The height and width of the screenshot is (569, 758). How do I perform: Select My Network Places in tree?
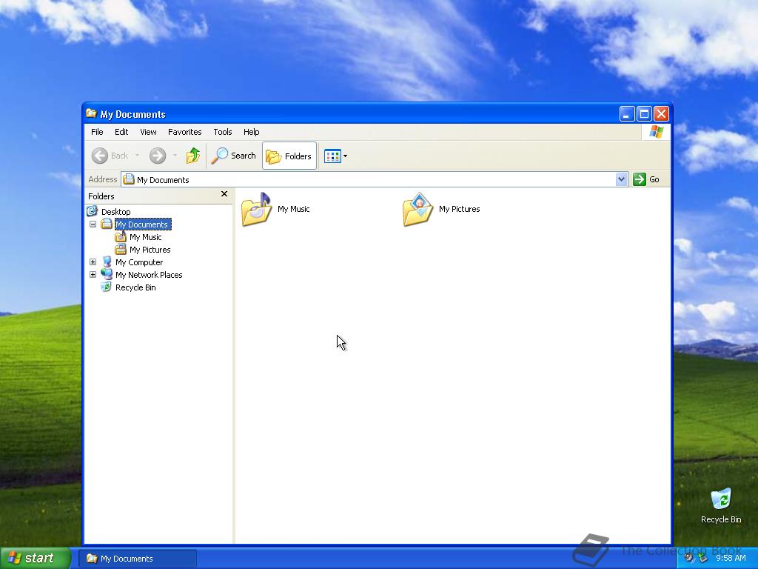pos(149,275)
